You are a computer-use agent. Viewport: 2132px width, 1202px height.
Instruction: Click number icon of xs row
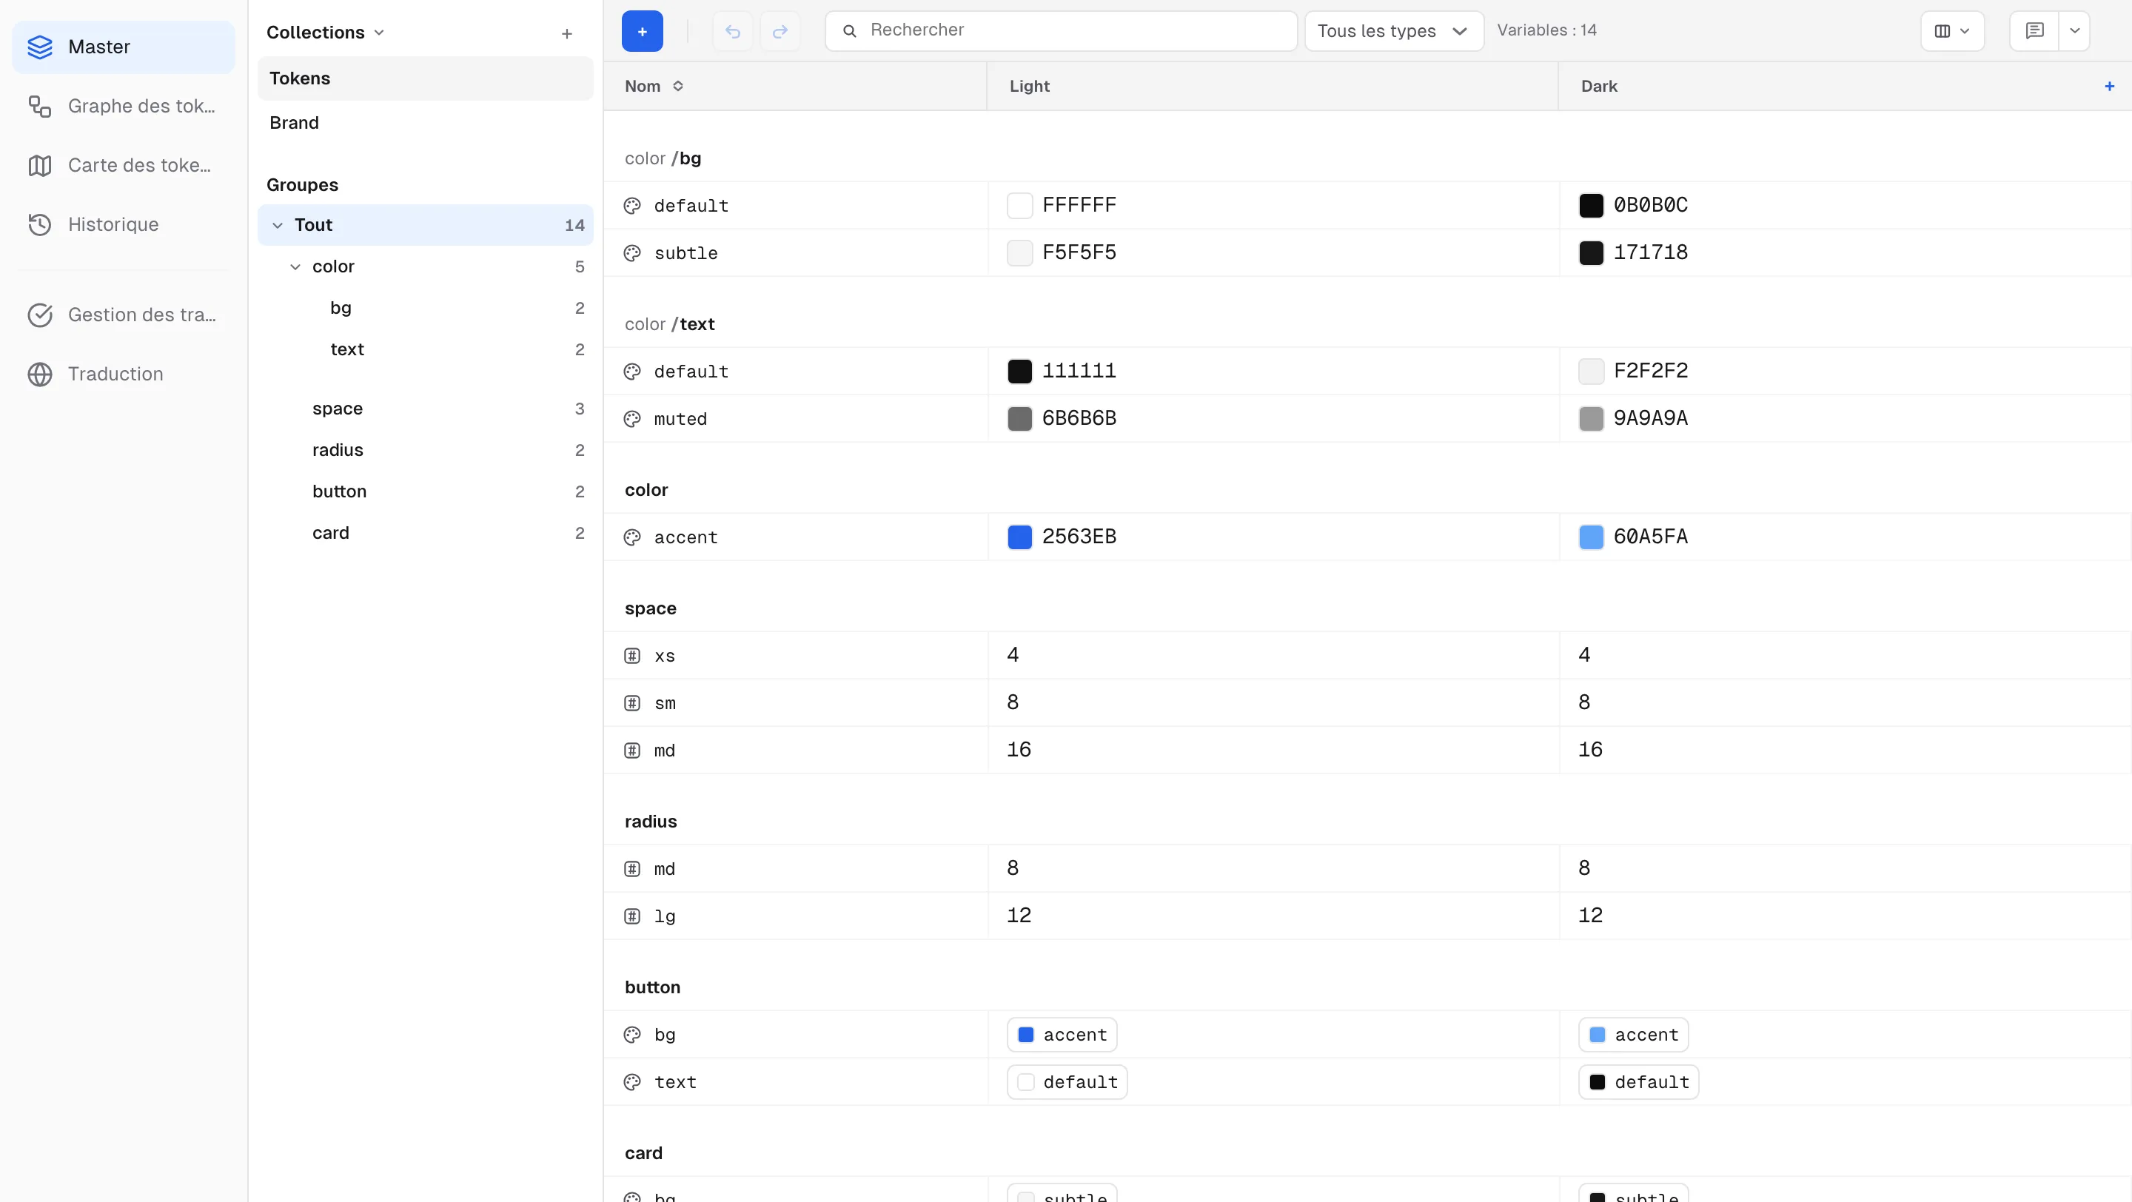click(632, 656)
